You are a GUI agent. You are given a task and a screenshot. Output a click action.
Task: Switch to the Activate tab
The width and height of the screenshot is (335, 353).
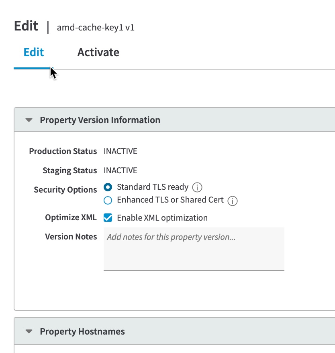(98, 53)
